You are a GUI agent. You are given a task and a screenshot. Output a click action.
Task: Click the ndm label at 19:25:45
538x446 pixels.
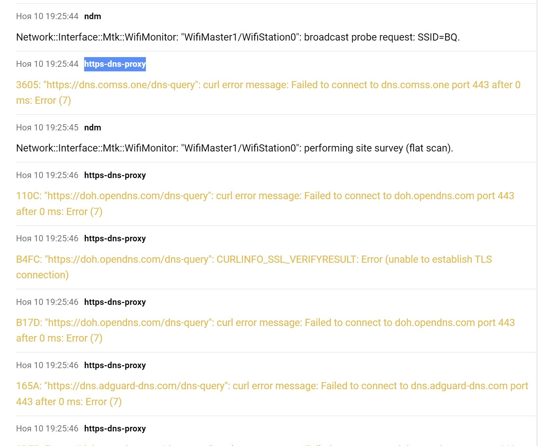[x=93, y=127]
